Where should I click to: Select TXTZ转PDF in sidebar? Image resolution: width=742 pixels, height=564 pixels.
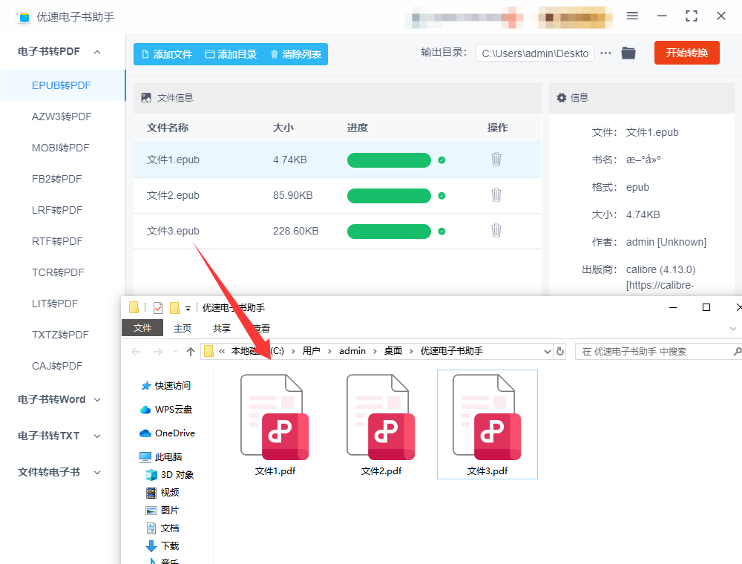tap(60, 335)
